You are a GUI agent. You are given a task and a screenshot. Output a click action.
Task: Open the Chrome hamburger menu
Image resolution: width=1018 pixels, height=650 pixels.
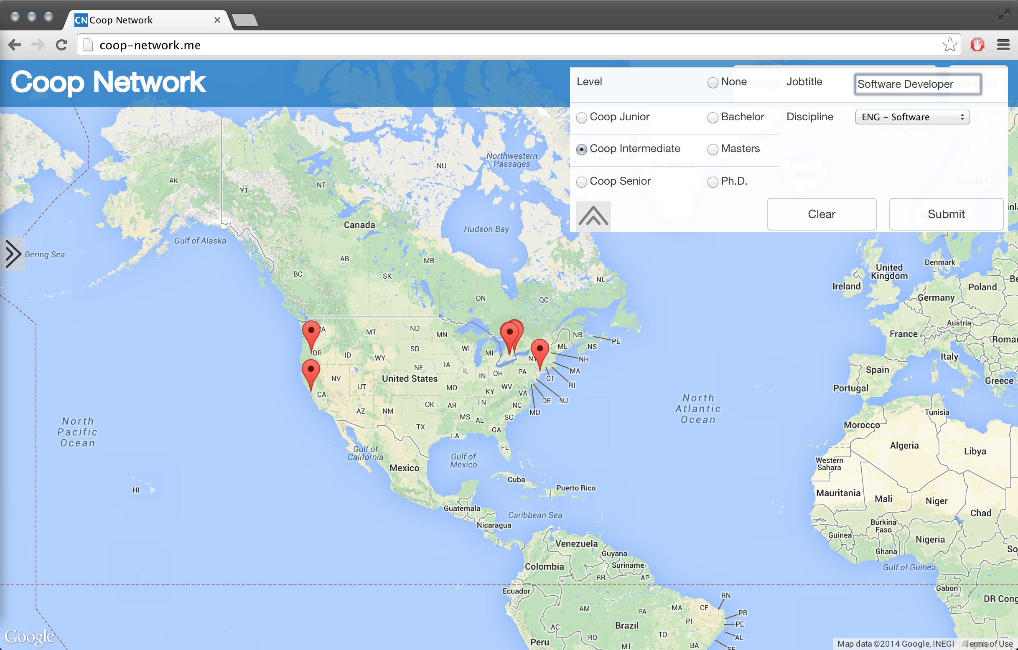pyautogui.click(x=1003, y=45)
